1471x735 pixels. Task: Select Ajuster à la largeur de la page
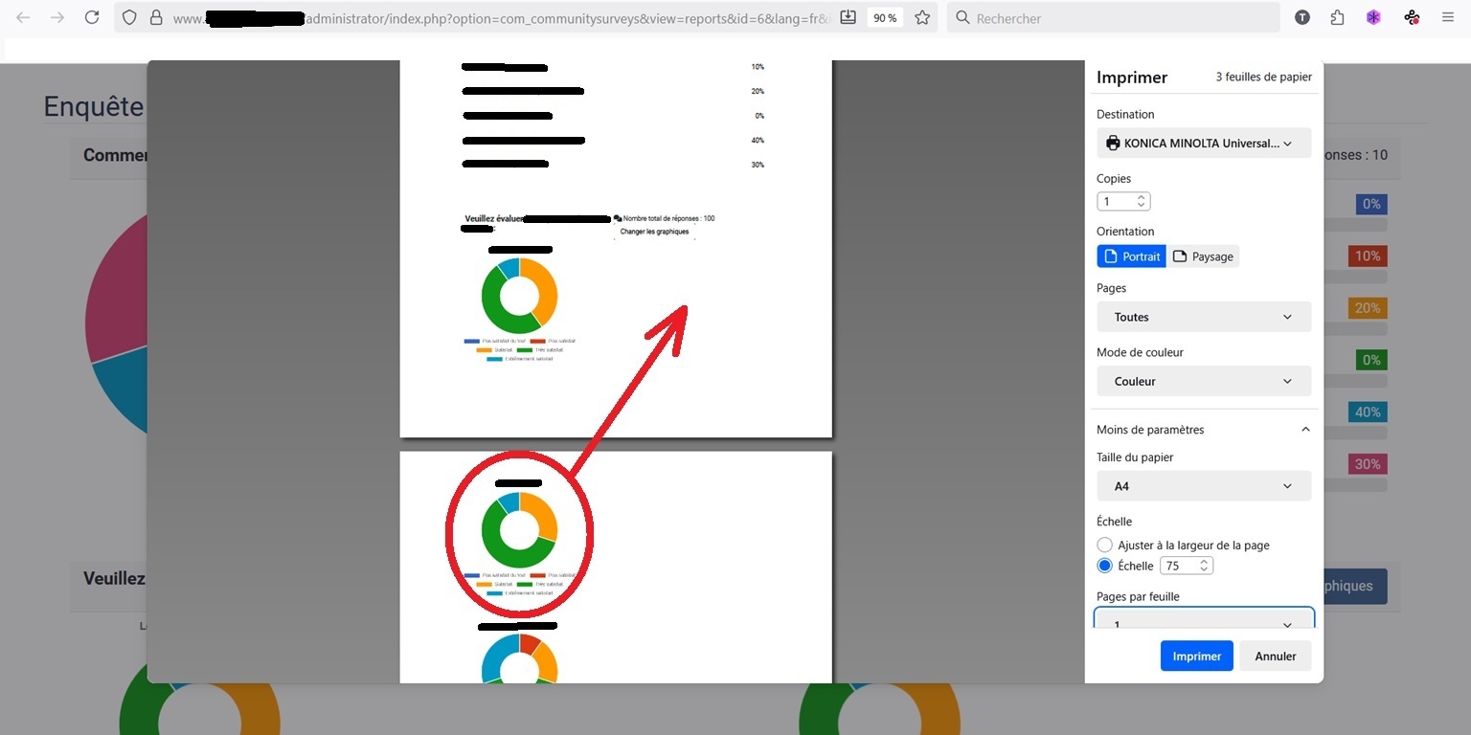(1105, 545)
